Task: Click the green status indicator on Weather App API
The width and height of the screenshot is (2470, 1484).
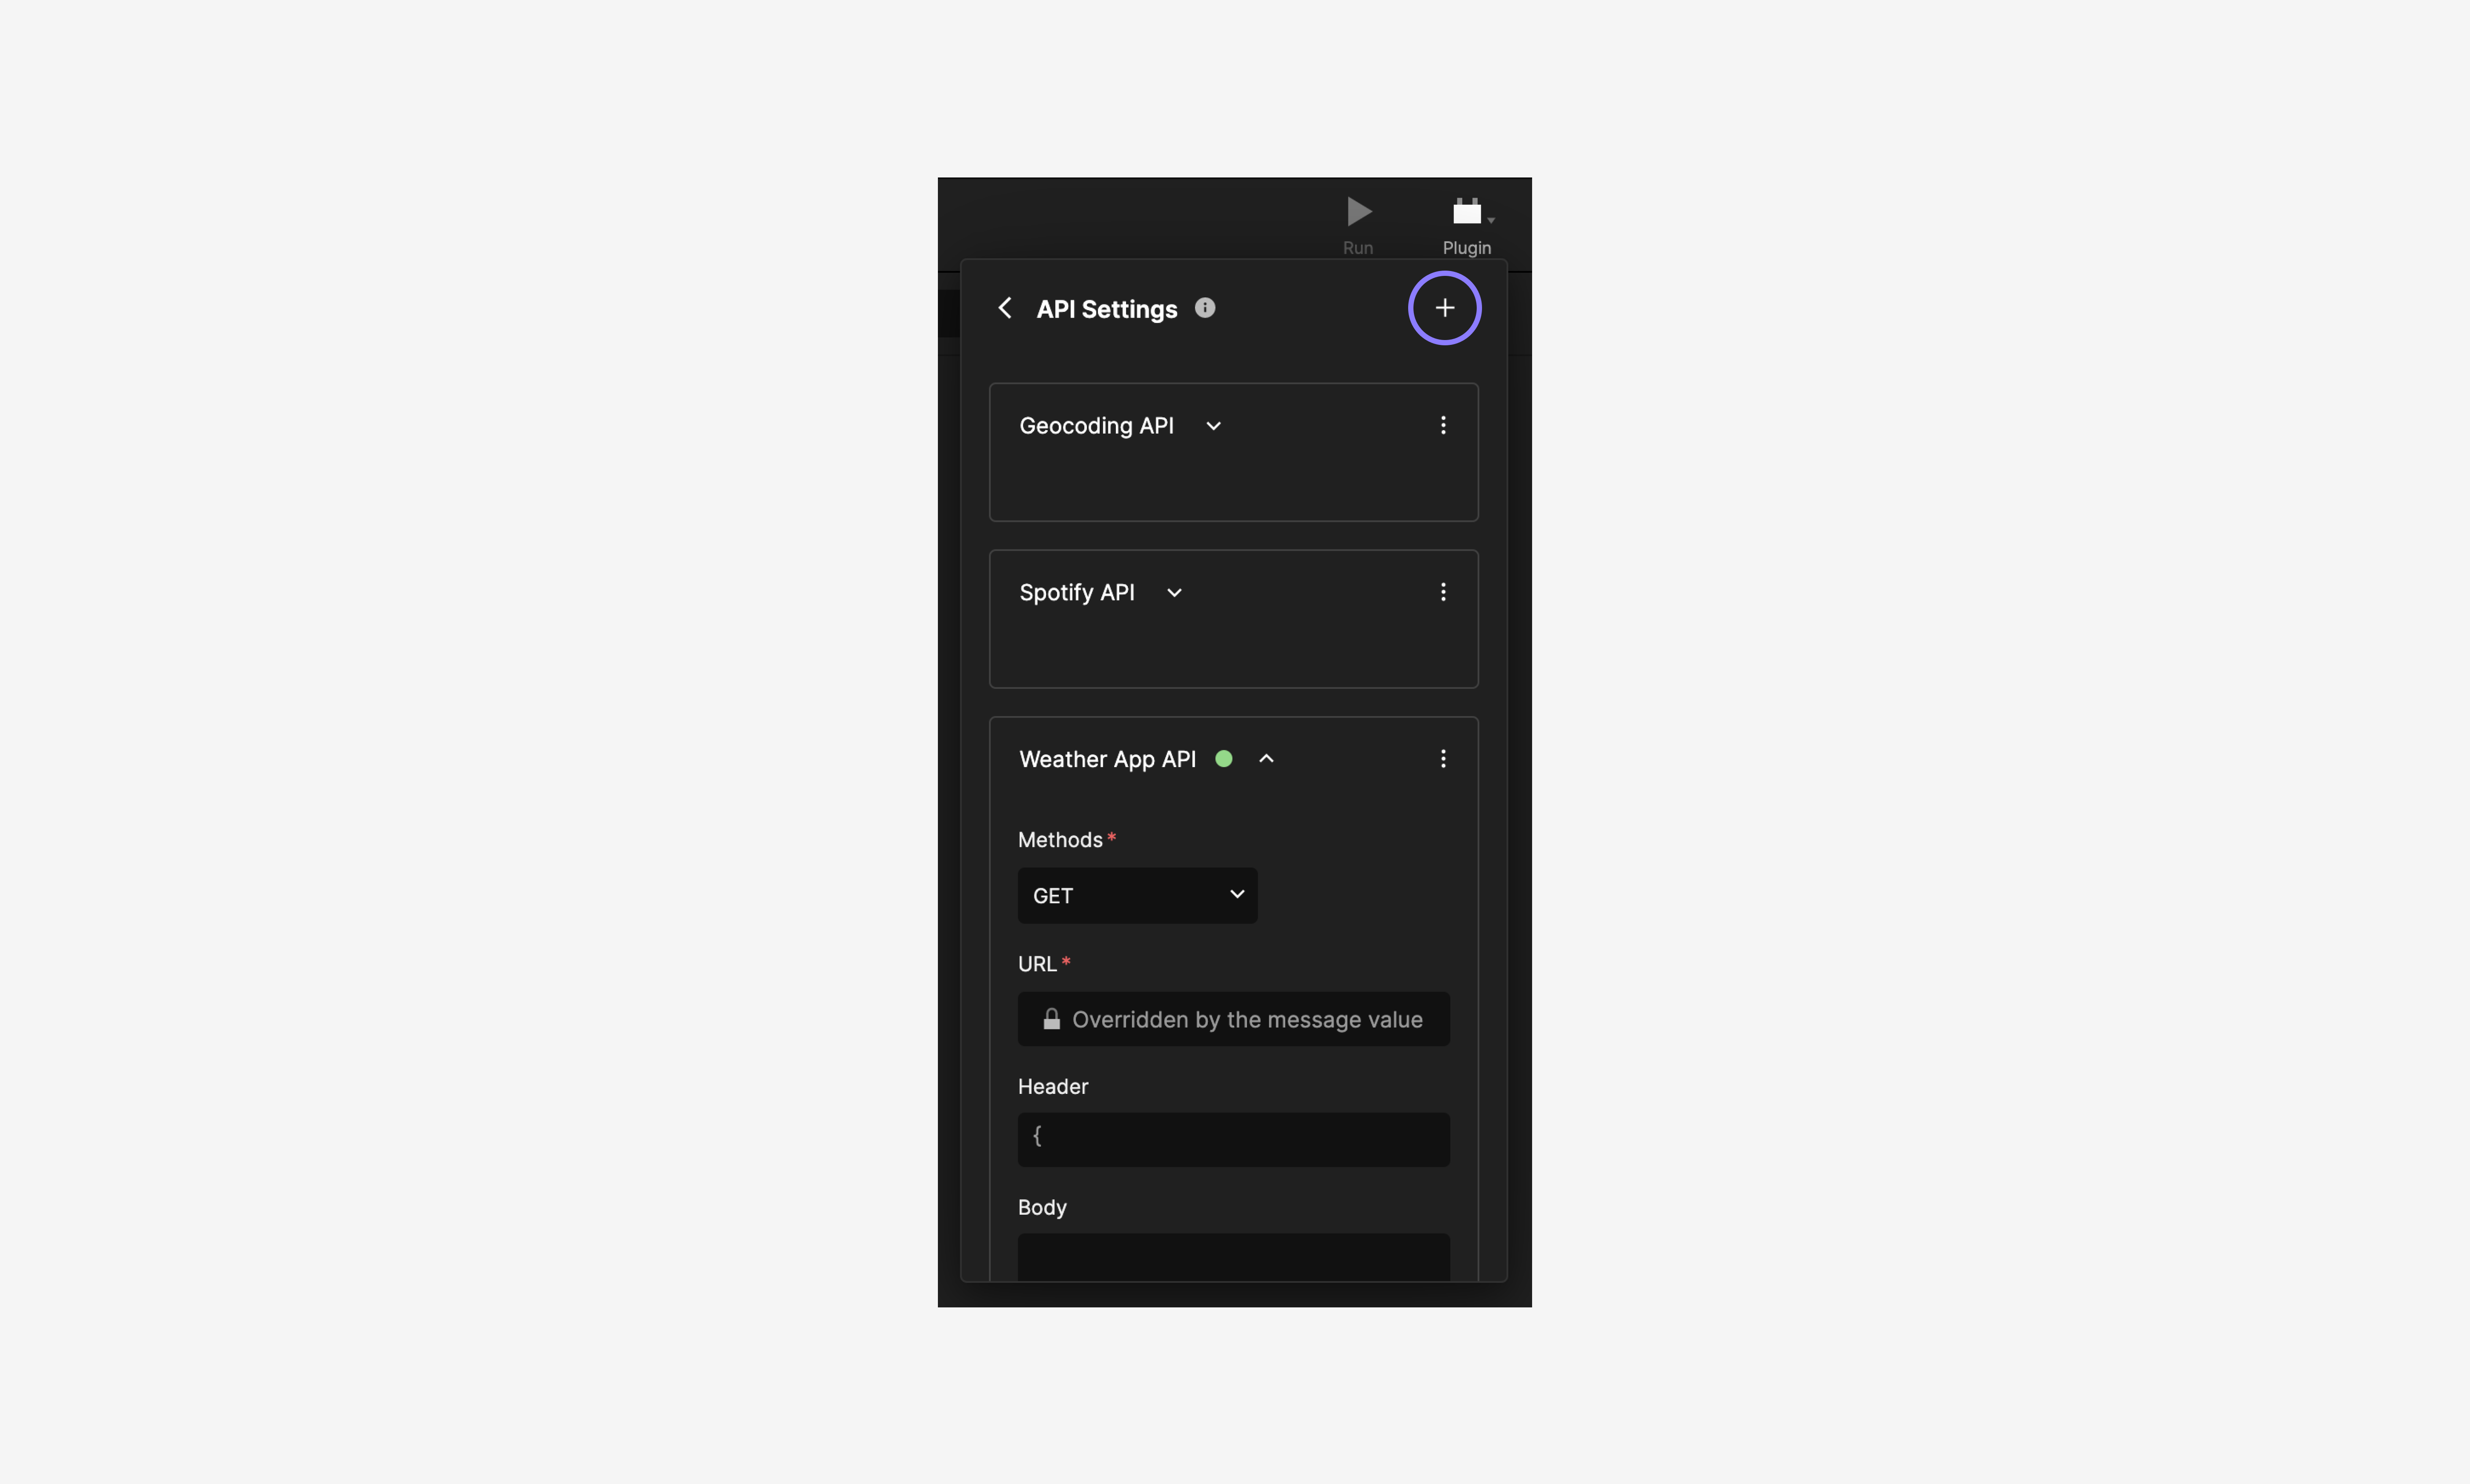Action: [x=1223, y=757]
